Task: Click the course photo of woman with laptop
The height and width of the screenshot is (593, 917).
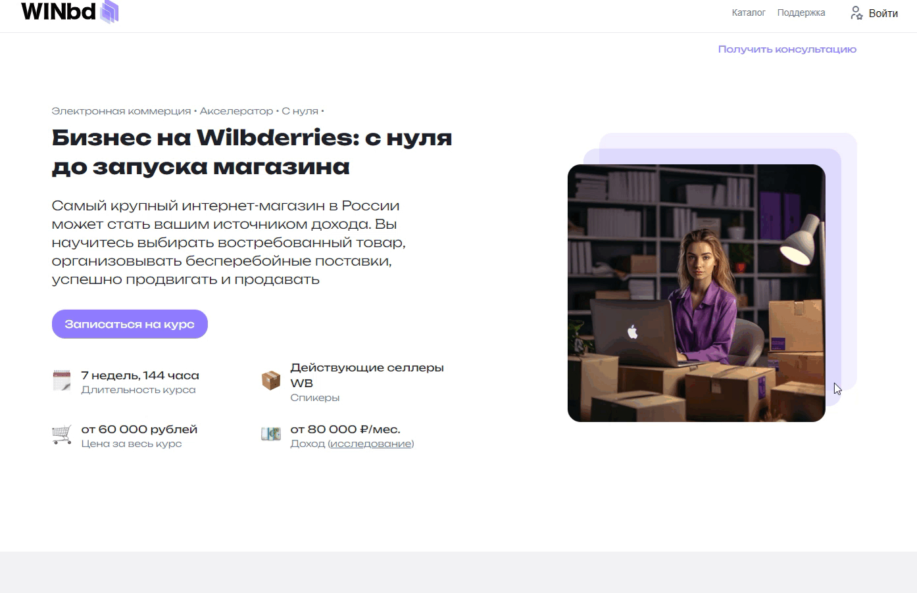Action: click(x=697, y=293)
